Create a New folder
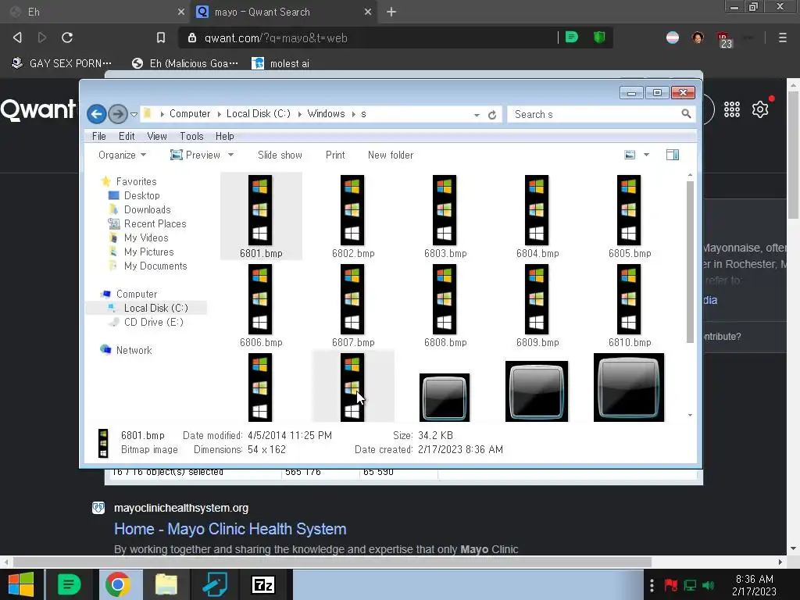The width and height of the screenshot is (800, 600). tap(391, 155)
